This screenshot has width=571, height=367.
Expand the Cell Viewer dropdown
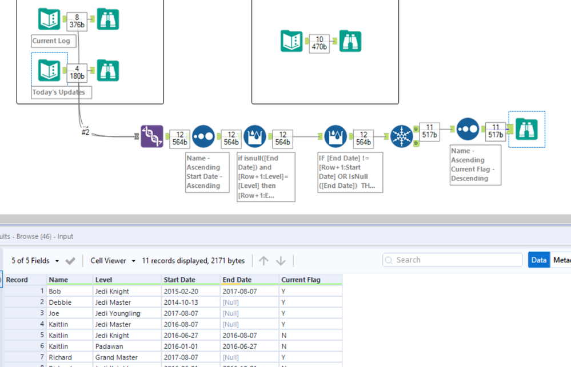[x=113, y=261]
